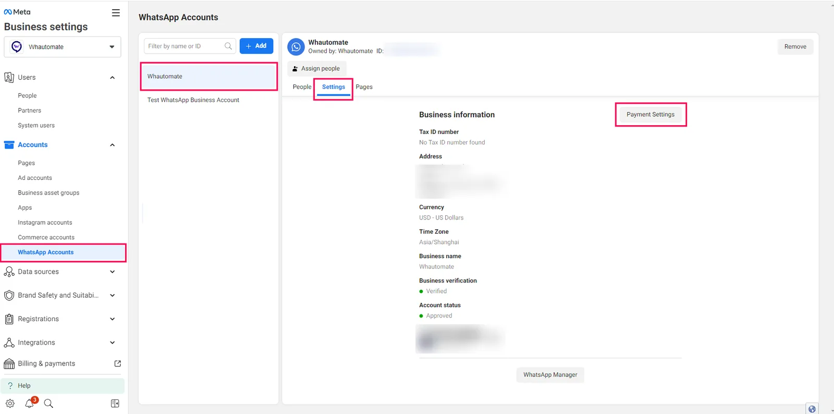Expand the Registrations section

pos(113,319)
